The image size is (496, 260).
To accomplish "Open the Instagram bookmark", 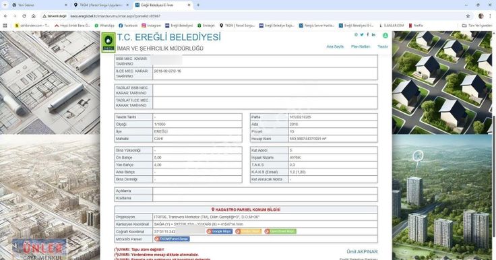I will [x=152, y=26].
